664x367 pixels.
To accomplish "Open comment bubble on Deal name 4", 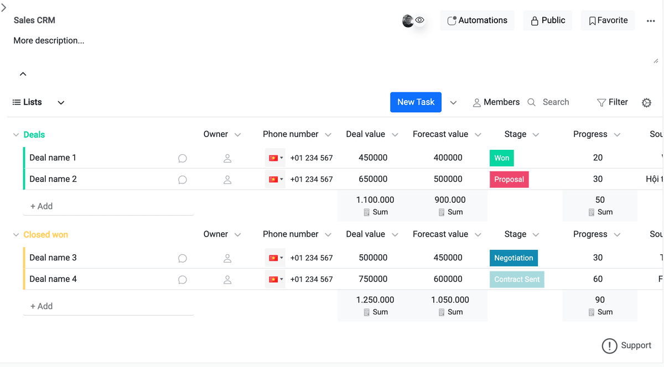I will 182,280.
